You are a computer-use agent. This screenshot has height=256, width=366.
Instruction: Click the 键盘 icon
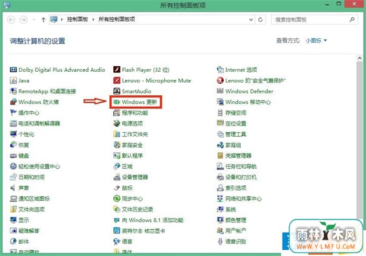pos(13,156)
